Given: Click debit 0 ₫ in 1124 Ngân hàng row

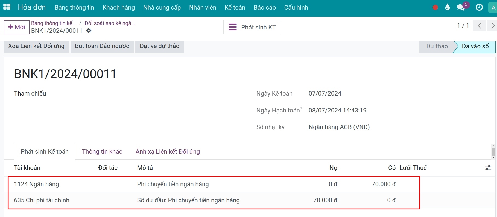Looking at the screenshot, I should pyautogui.click(x=333, y=184).
